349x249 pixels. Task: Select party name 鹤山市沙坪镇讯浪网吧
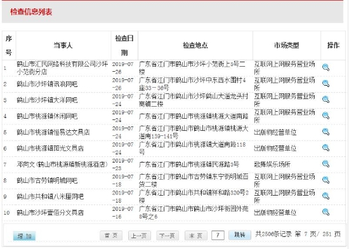(x=47, y=84)
